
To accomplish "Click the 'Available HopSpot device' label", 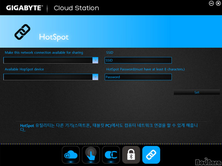I will tap(24, 69).
